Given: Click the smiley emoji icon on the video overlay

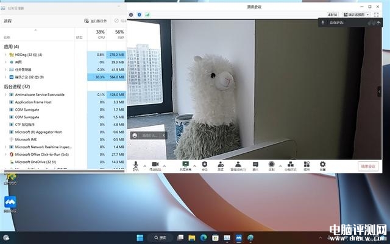Looking at the screenshot, I should coord(135,136).
